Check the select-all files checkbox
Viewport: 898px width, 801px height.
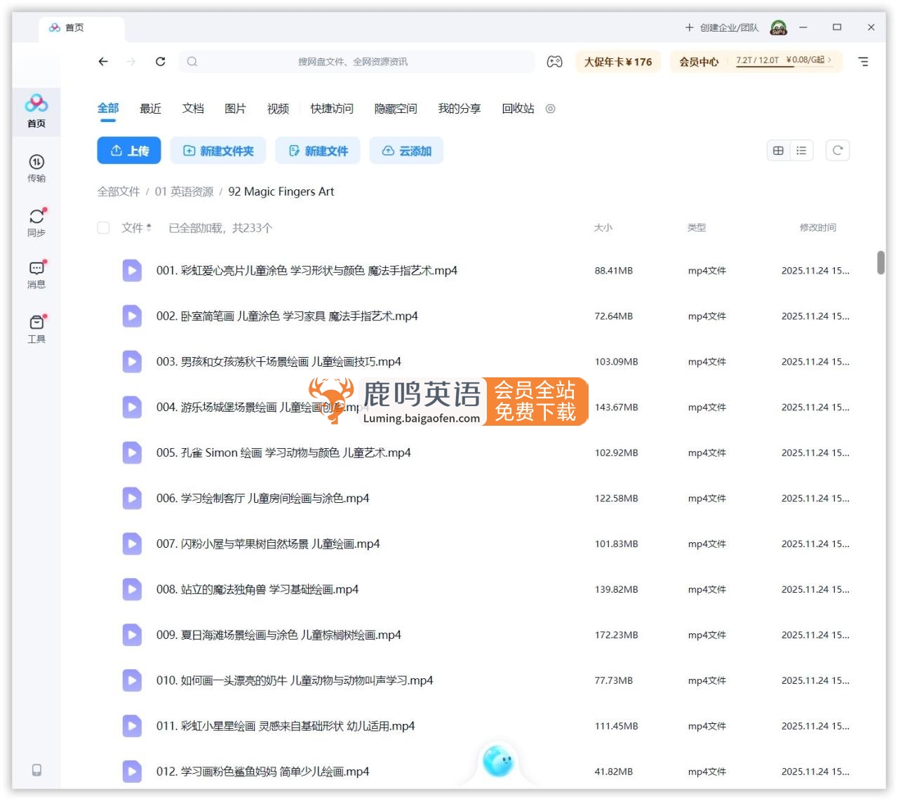(103, 228)
